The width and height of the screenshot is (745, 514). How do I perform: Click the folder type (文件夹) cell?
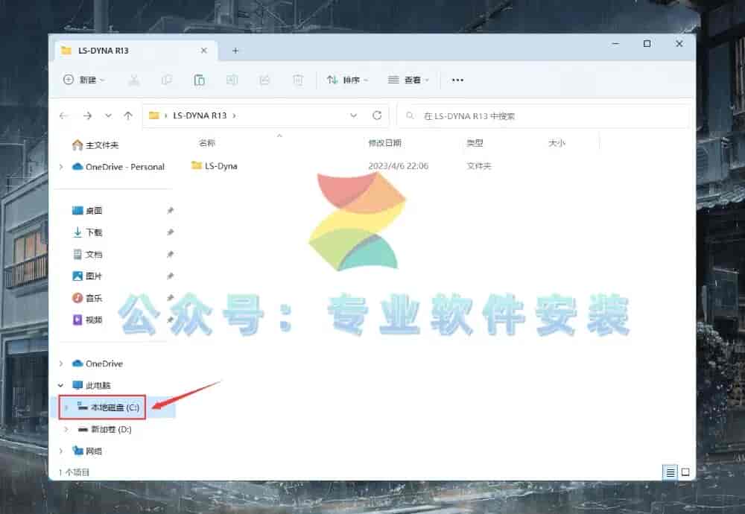pyautogui.click(x=479, y=166)
